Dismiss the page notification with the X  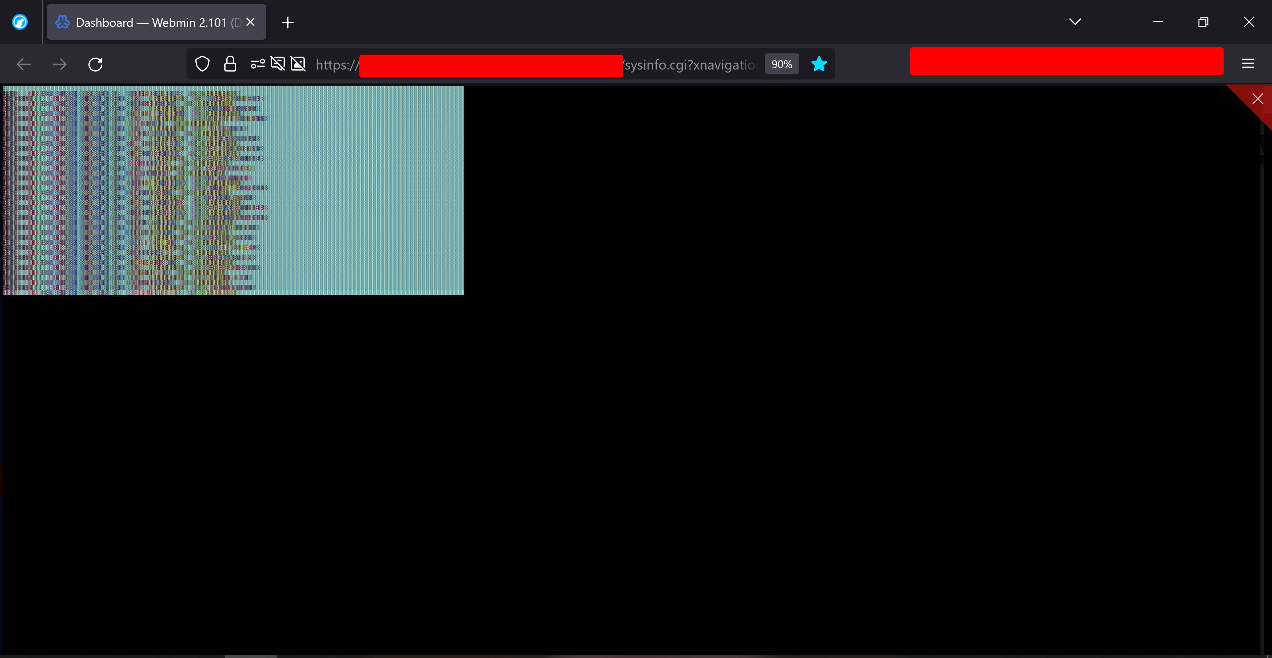[x=1258, y=98]
